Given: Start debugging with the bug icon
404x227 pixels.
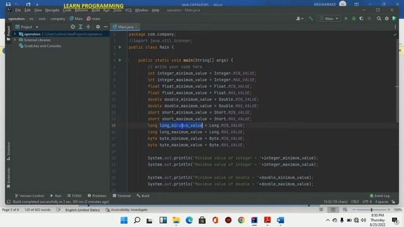Looking at the screenshot, I should coord(353,18).
